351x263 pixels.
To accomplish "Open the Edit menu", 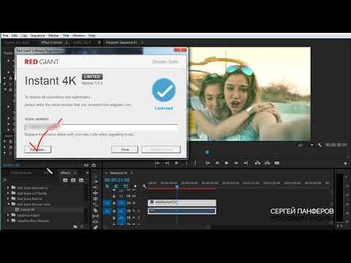I will coord(15,36).
